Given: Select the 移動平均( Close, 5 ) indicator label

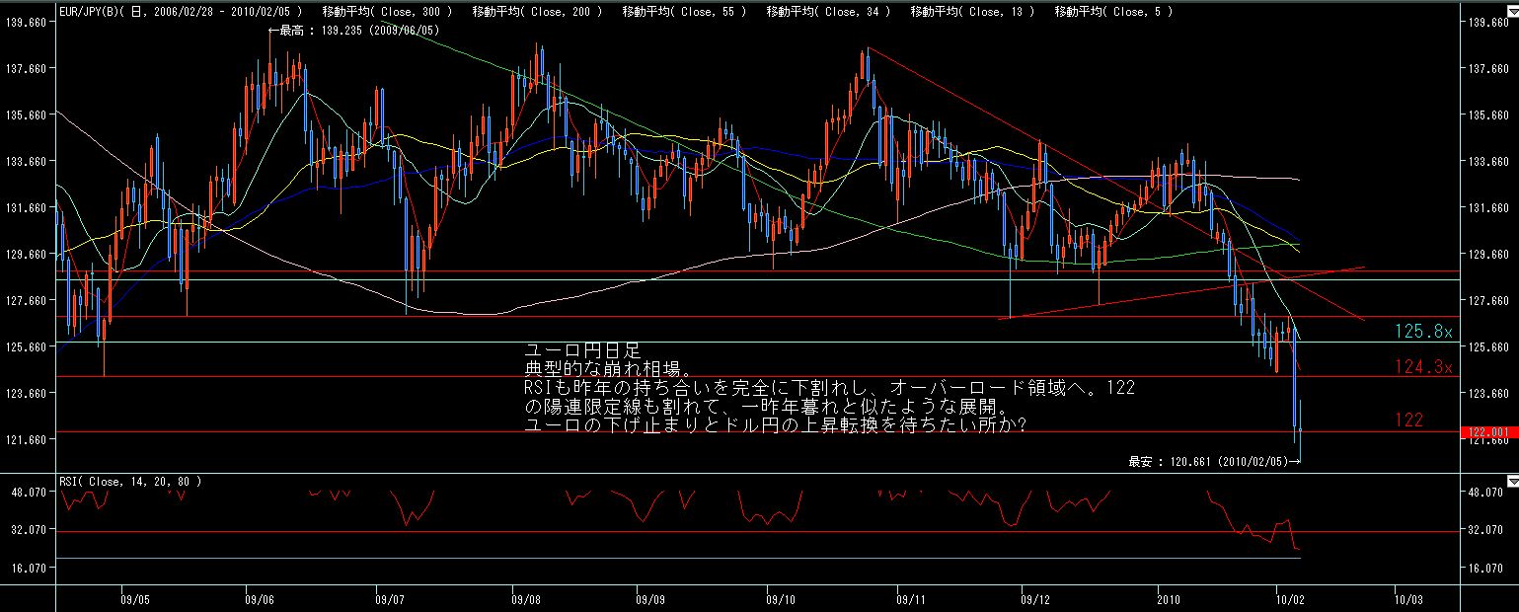Looking at the screenshot, I should 1112,11.
